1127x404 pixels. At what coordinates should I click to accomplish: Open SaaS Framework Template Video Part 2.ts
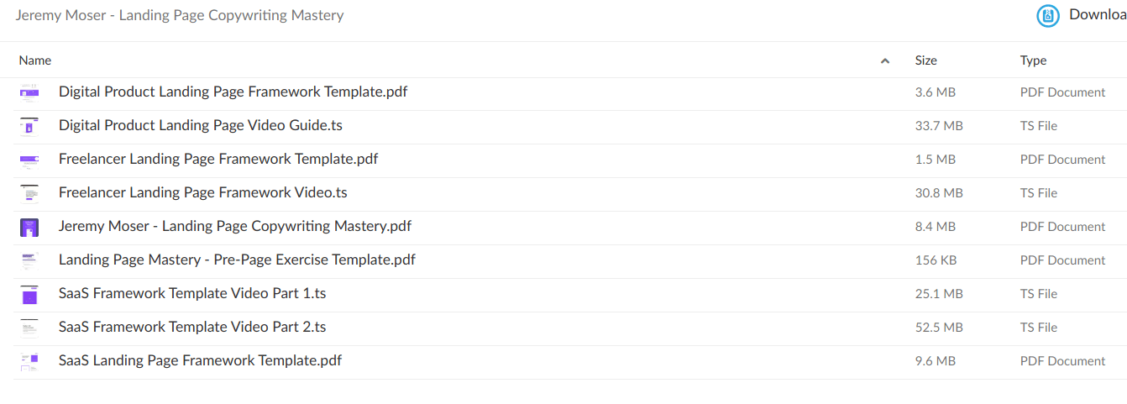[192, 328]
